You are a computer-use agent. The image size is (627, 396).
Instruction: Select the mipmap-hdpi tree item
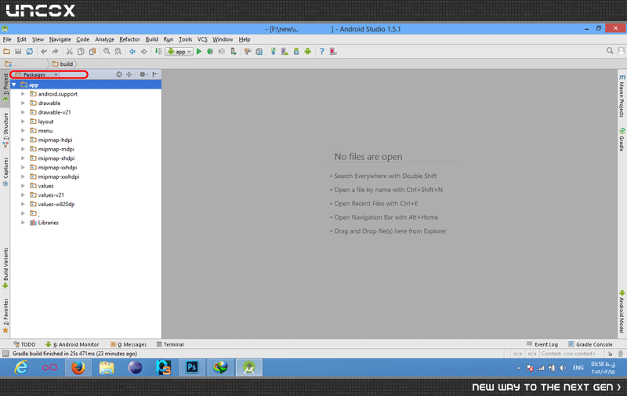[55, 140]
